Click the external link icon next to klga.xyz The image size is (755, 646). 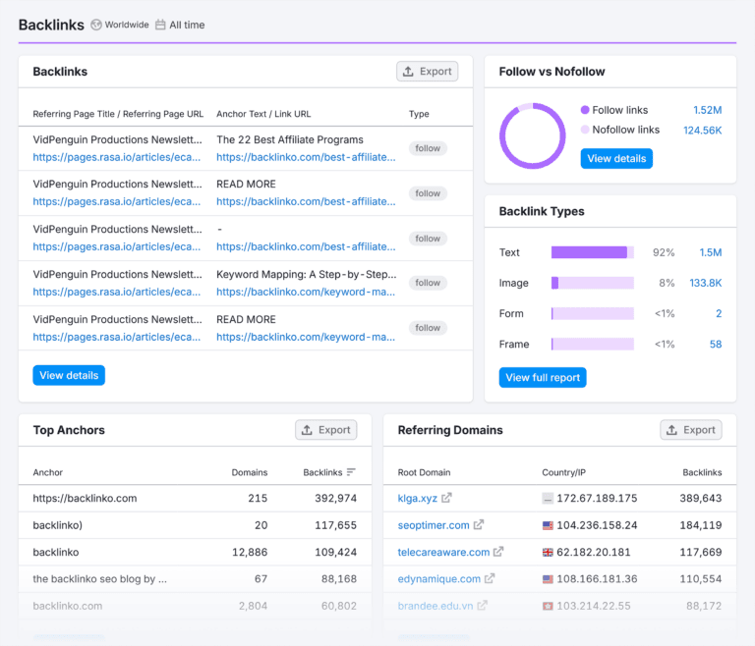(447, 498)
